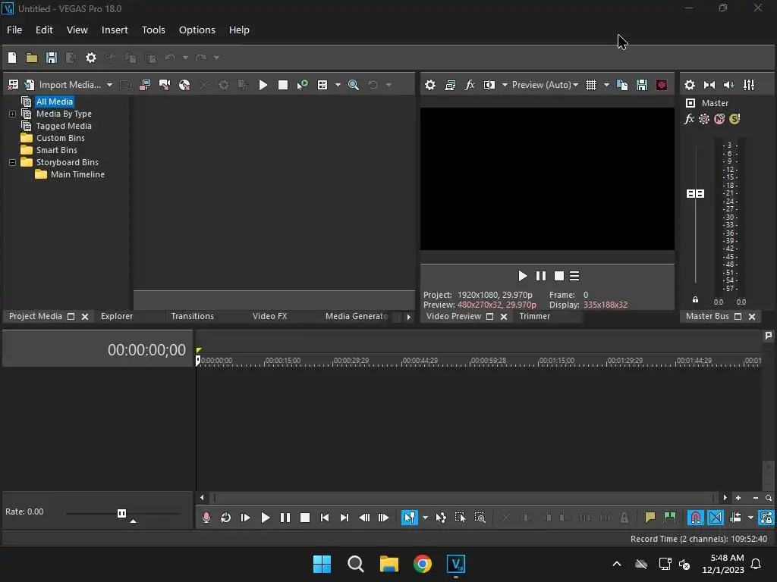Switch to the Explorer tab
777x582 pixels.
[117, 316]
